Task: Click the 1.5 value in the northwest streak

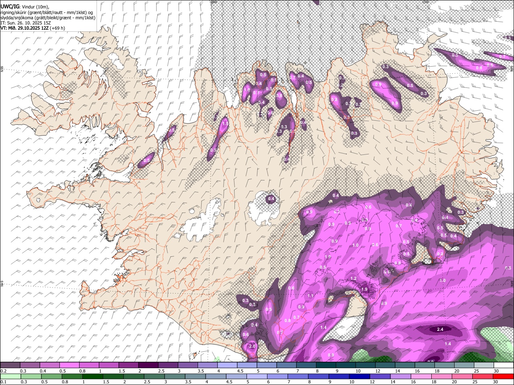Action: pos(225,124)
